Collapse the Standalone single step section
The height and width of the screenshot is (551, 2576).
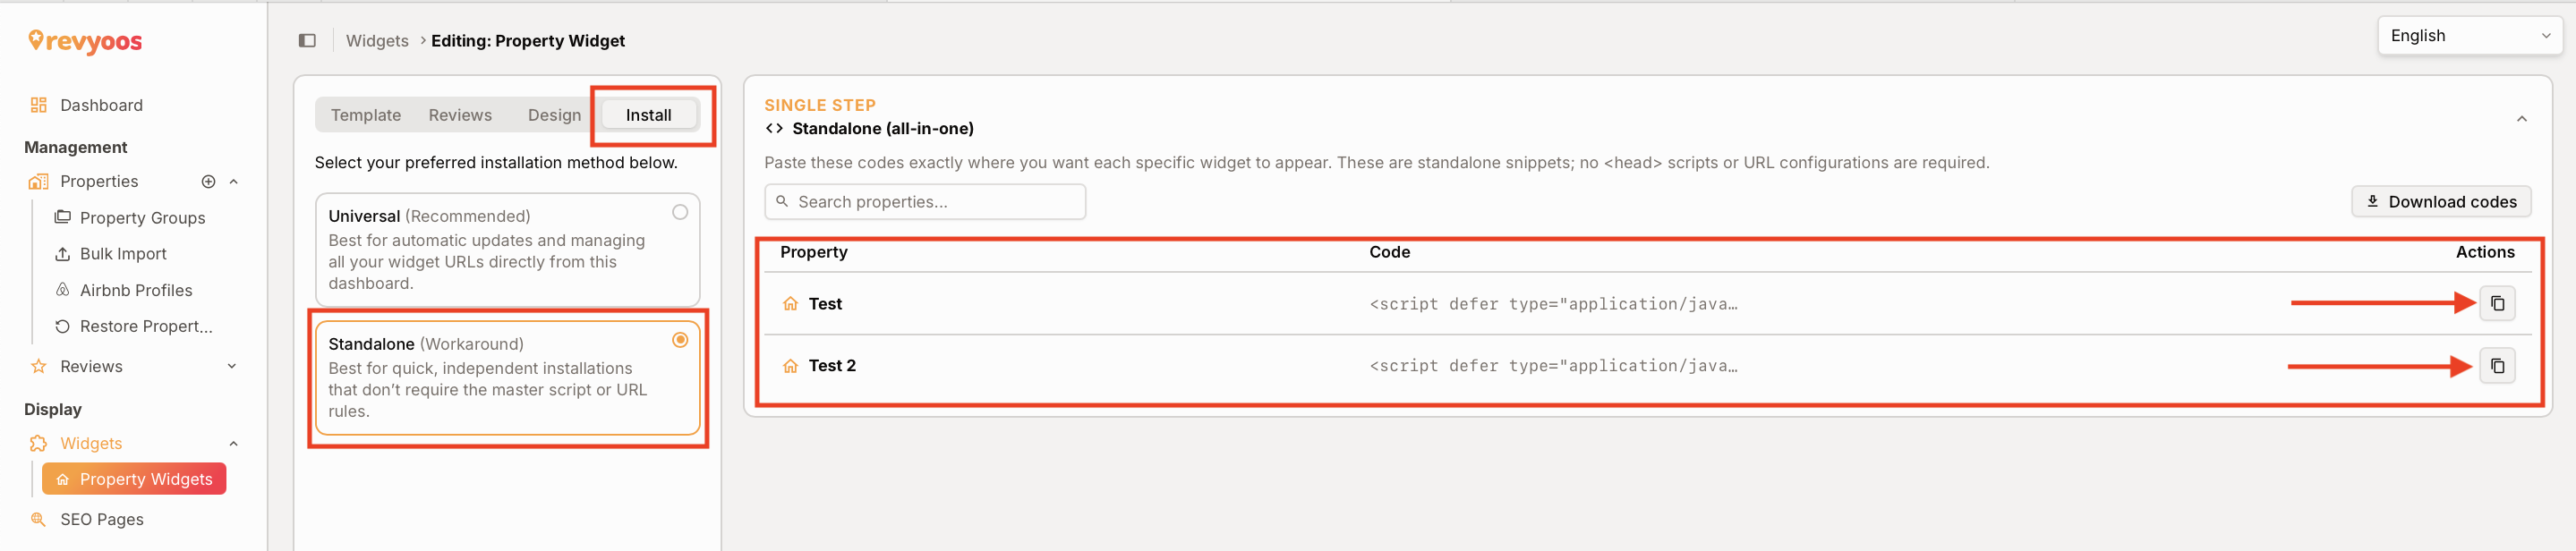(x=2521, y=119)
